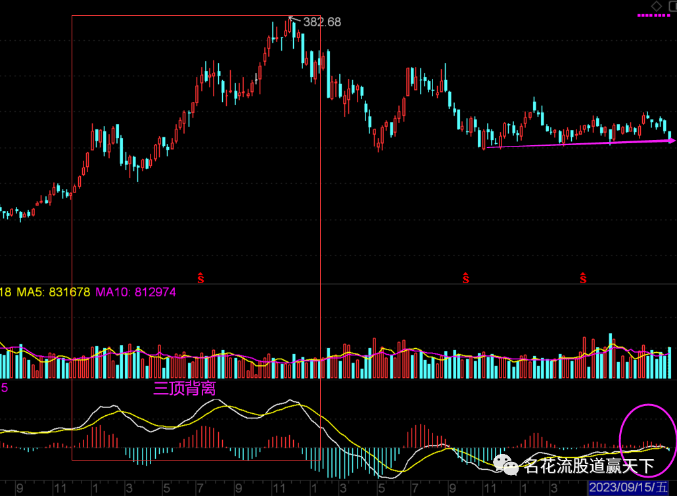Click the highlighted date 2023/09/15/五 on axis

(x=628, y=488)
